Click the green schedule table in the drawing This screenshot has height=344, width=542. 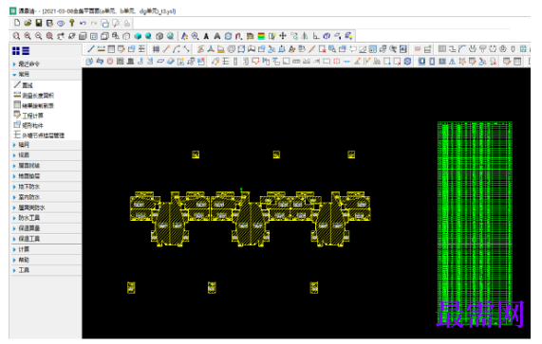coord(475,223)
